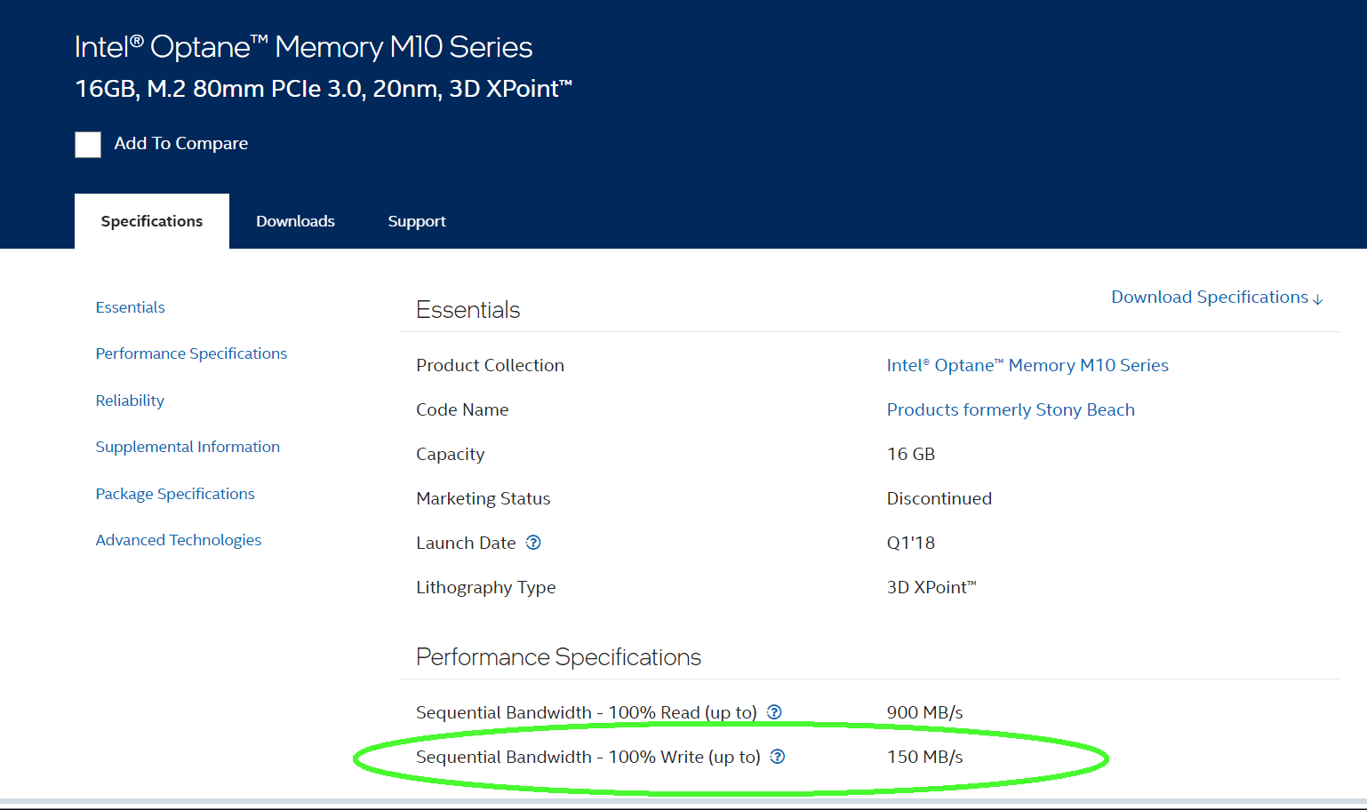This screenshot has width=1367, height=810.
Task: Click the Download Specifications link
Action: pyautogui.click(x=1216, y=298)
